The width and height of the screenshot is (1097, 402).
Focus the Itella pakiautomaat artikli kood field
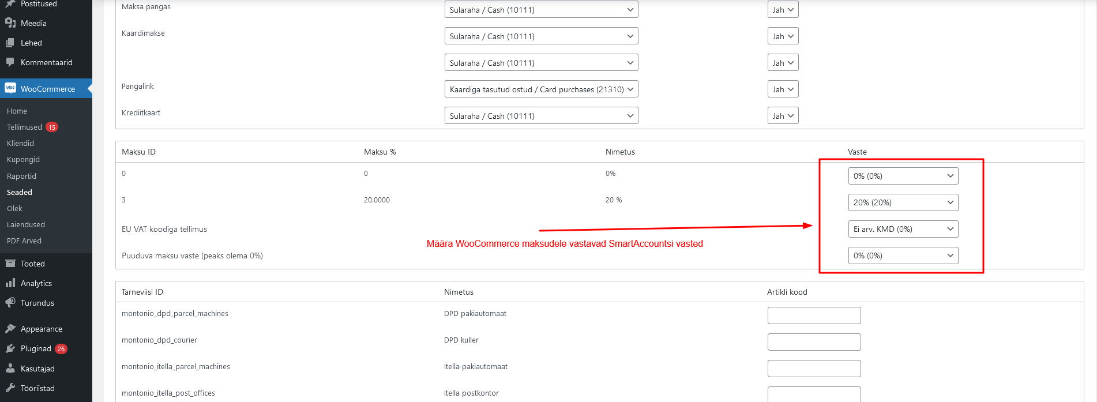click(814, 369)
